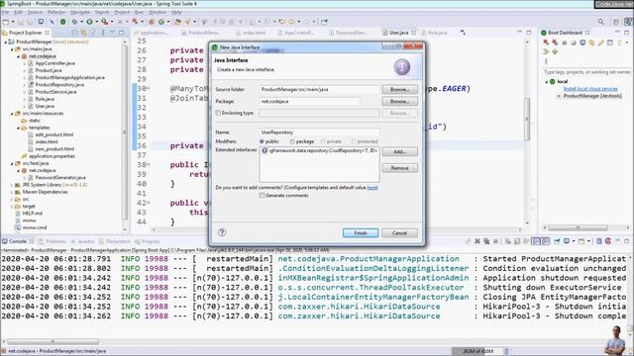Viewport: 634px width, 356px height.
Task: Click the Finish button
Action: pyautogui.click(x=361, y=233)
